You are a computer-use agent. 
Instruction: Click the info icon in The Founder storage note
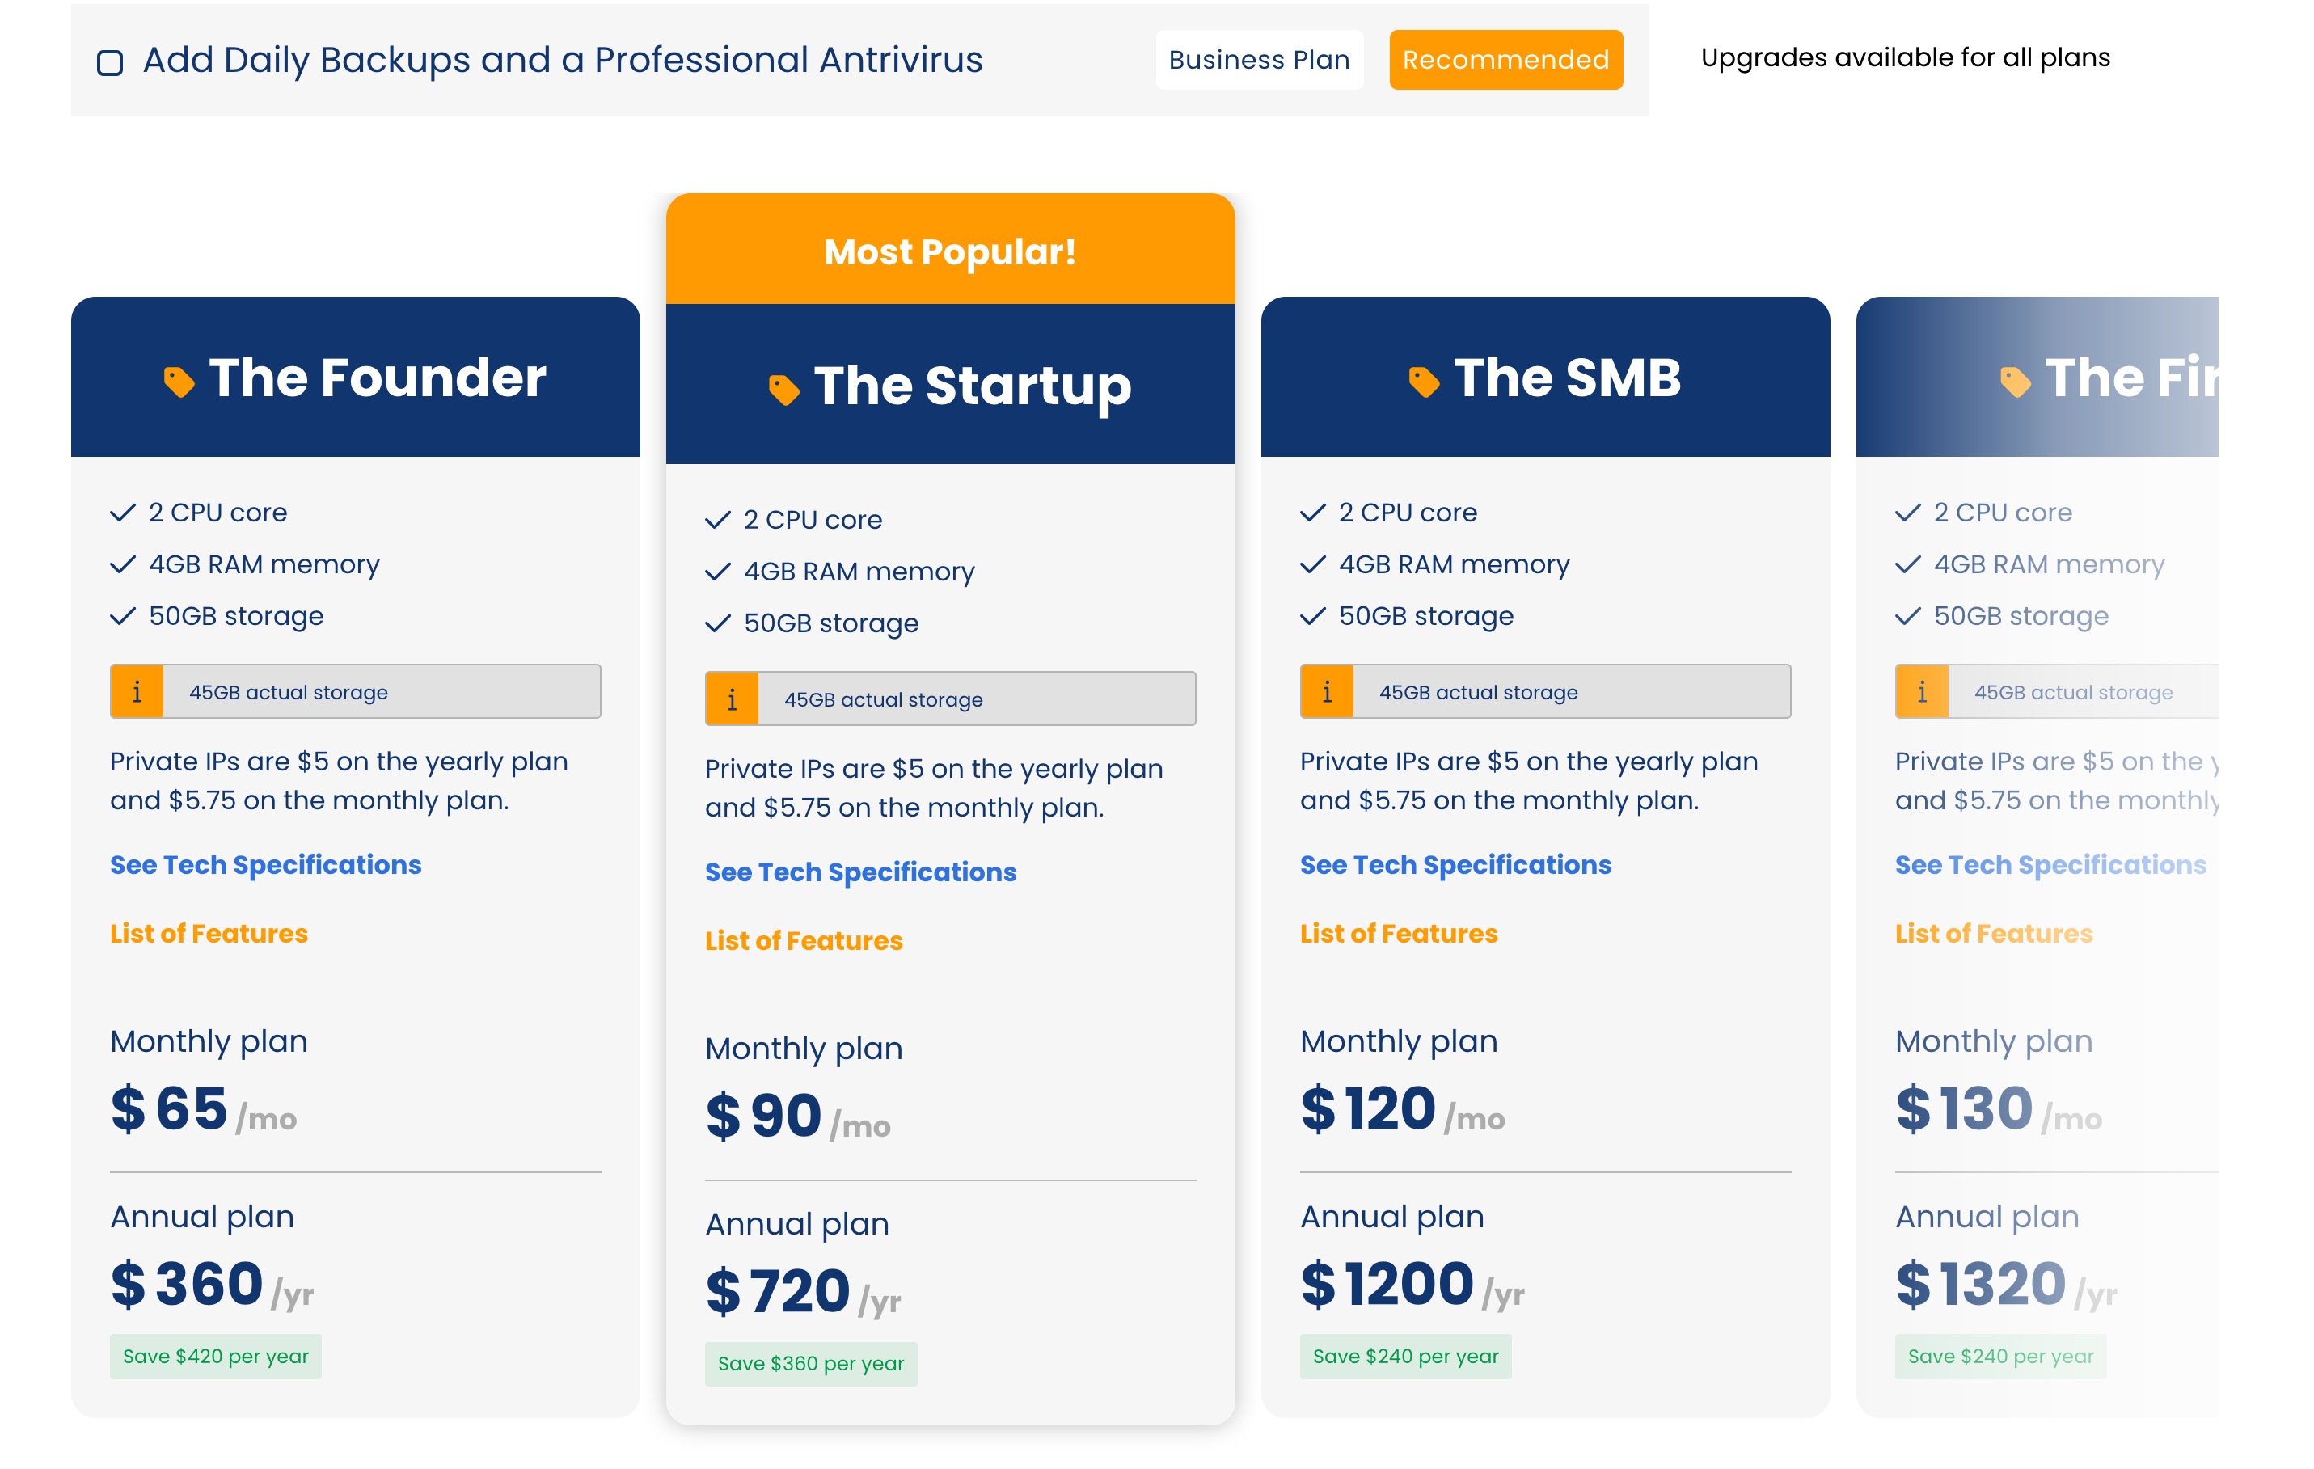137,692
